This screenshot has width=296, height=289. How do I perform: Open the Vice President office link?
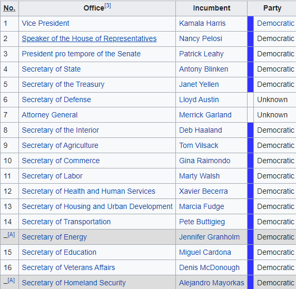[x=45, y=23]
